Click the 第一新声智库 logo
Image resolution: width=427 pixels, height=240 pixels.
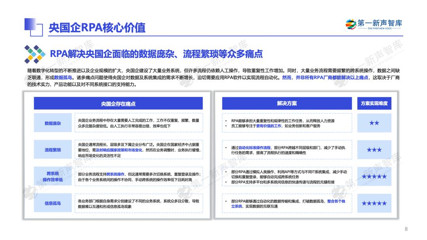pos(374,25)
